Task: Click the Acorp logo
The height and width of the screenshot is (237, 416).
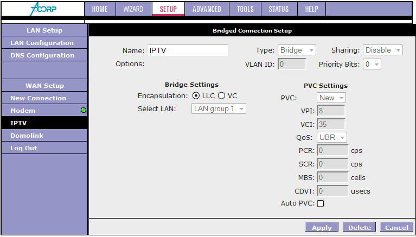Action: [43, 9]
